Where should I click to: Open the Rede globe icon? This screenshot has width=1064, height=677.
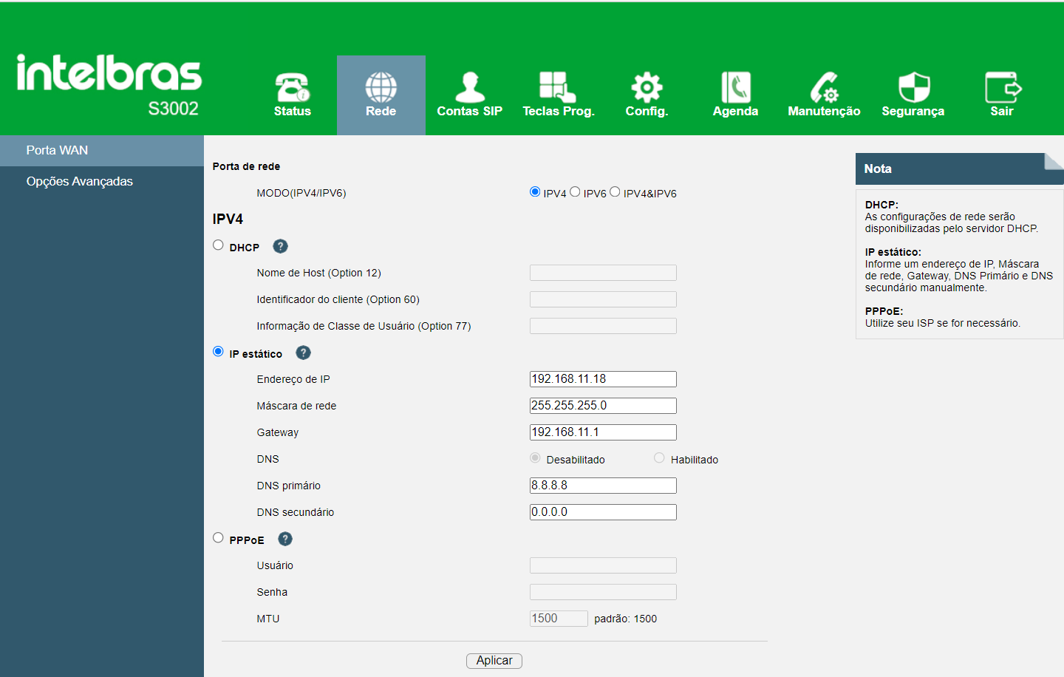click(x=381, y=86)
